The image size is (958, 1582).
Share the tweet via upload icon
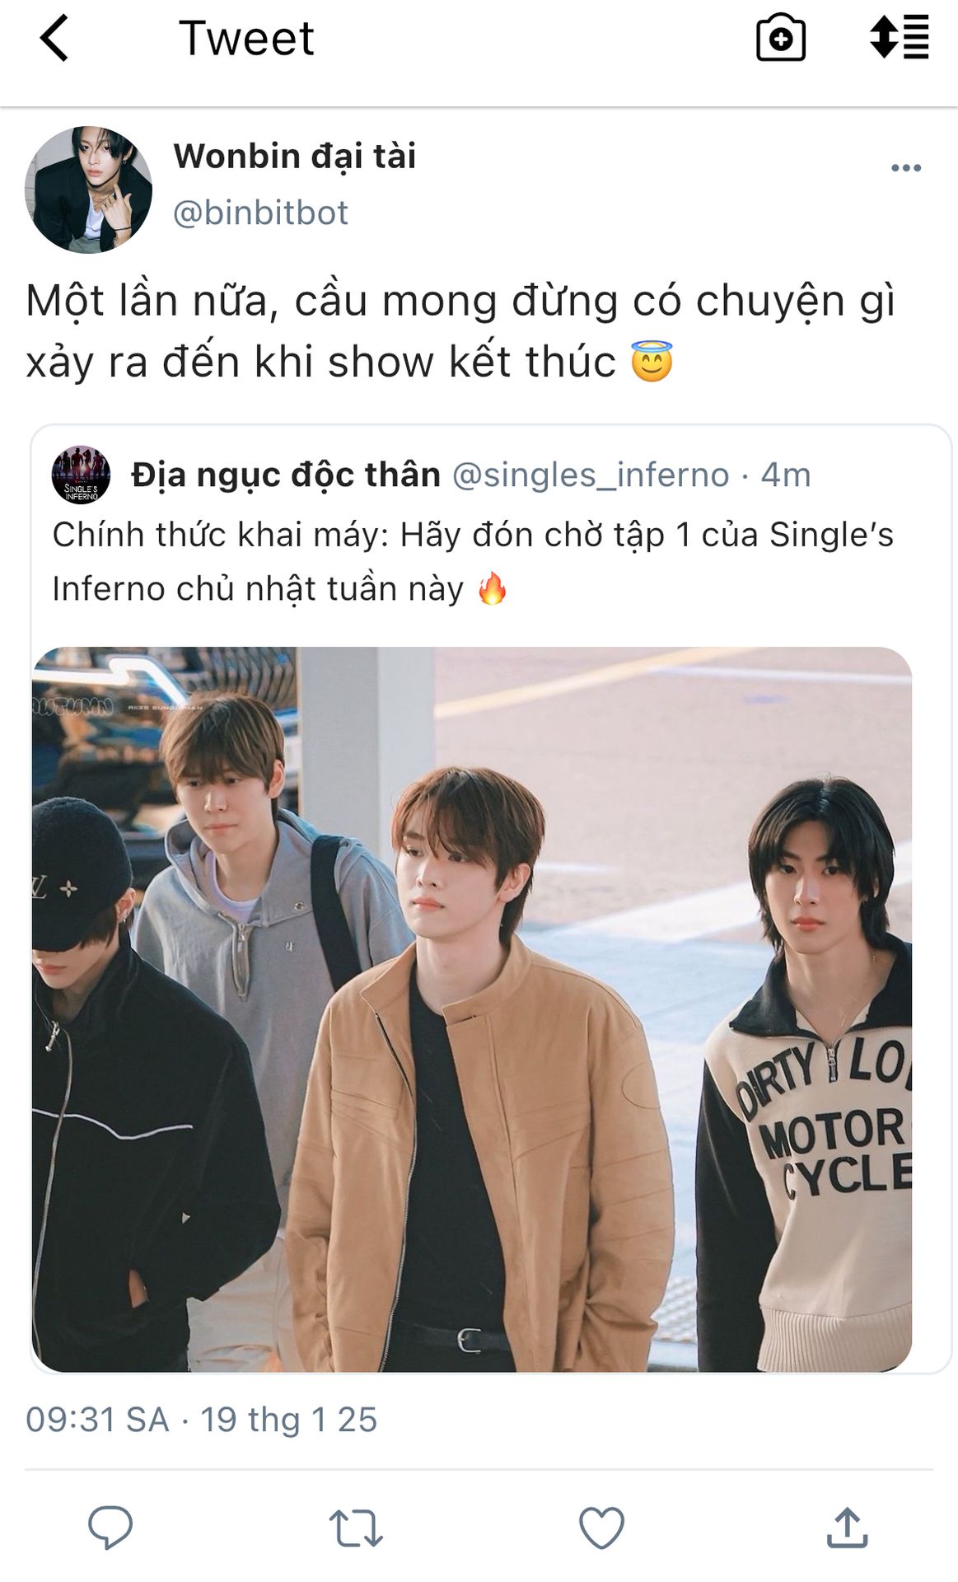click(847, 1528)
